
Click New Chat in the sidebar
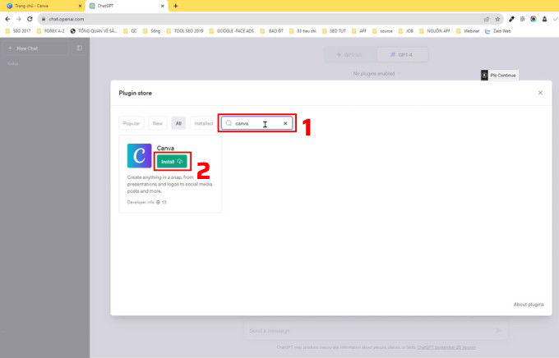[x=35, y=48]
